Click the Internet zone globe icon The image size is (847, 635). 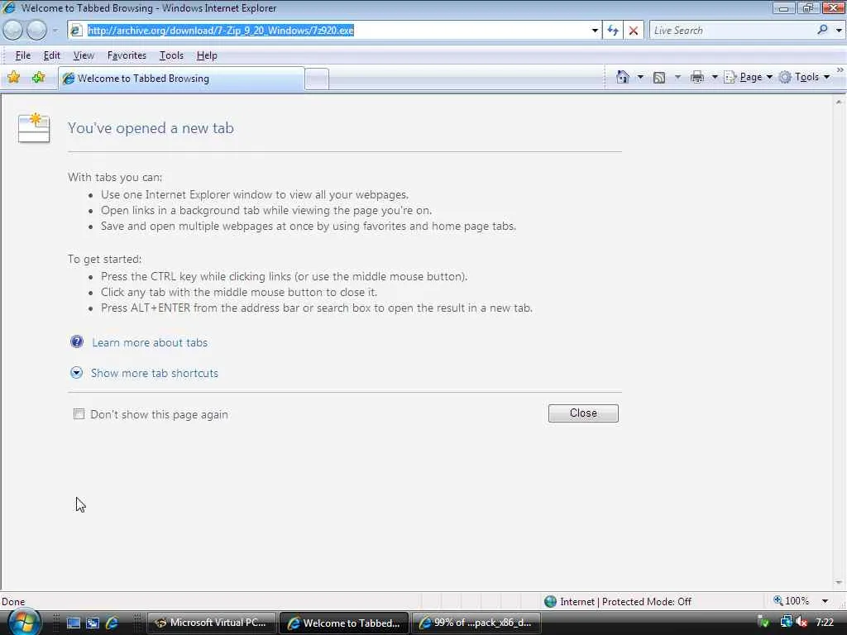tap(550, 601)
